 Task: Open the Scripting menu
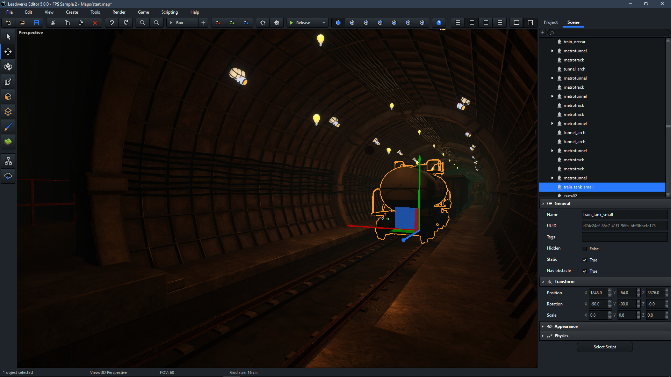[x=169, y=12]
